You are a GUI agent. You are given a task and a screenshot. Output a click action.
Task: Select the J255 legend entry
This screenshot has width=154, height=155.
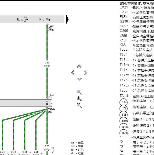coord(137,36)
